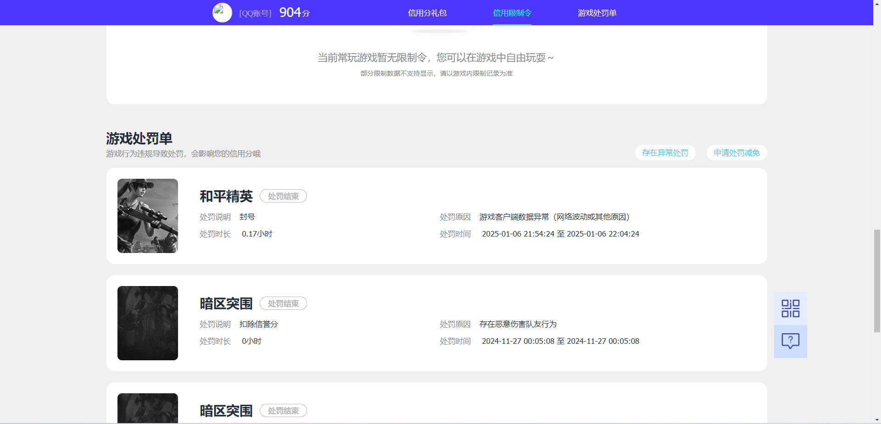Click penalty time 2024-11-27 00:05:08 range
Screen dimensions: 881x424
pos(560,341)
